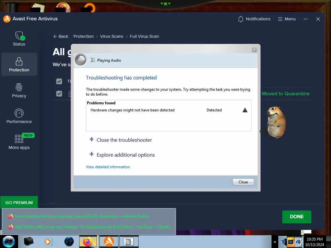The image size is (331, 248).
Task: Open the Protection section in Avast sidebar
Action: [x=19, y=64]
